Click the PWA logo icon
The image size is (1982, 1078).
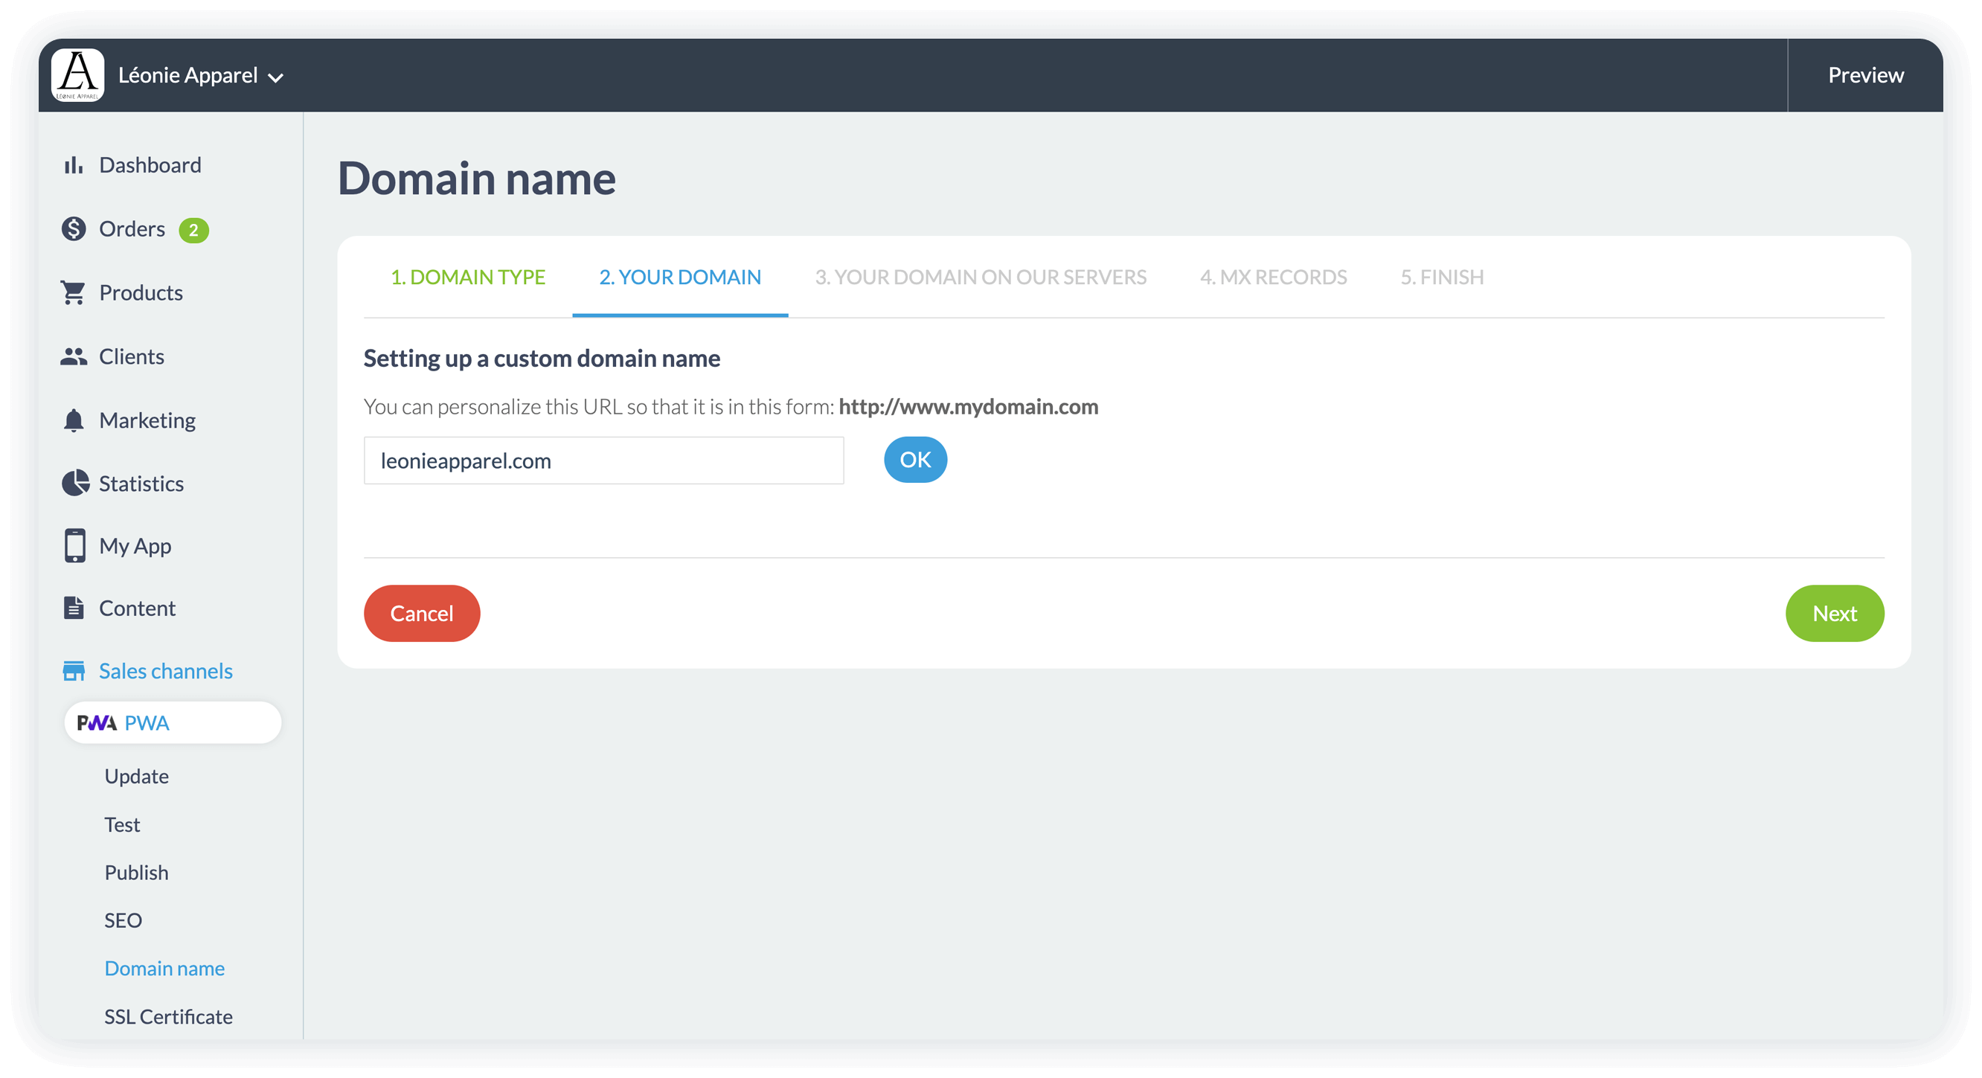pyautogui.click(x=95, y=722)
